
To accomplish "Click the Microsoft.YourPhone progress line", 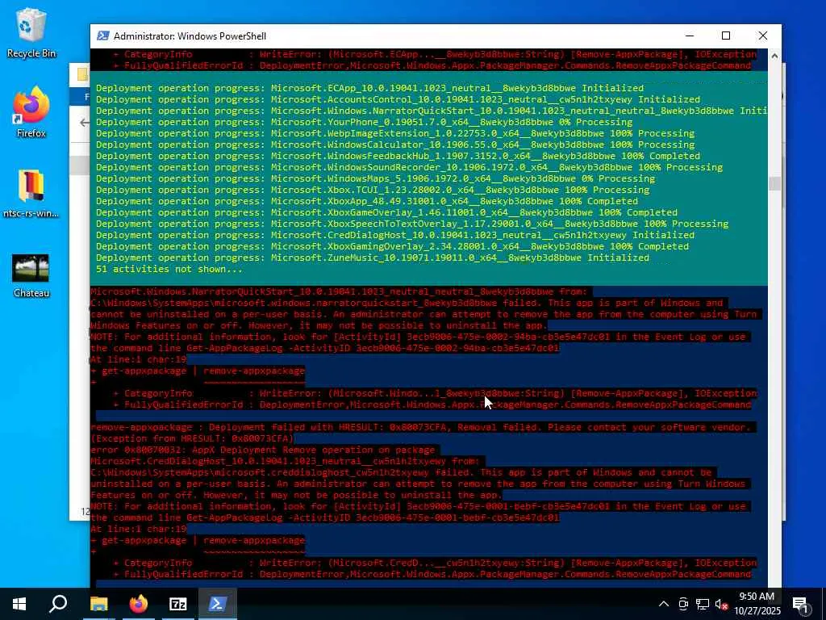I will (364, 122).
